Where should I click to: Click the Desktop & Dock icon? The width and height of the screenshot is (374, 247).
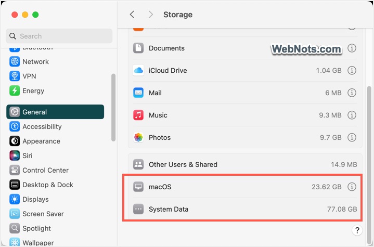15,185
